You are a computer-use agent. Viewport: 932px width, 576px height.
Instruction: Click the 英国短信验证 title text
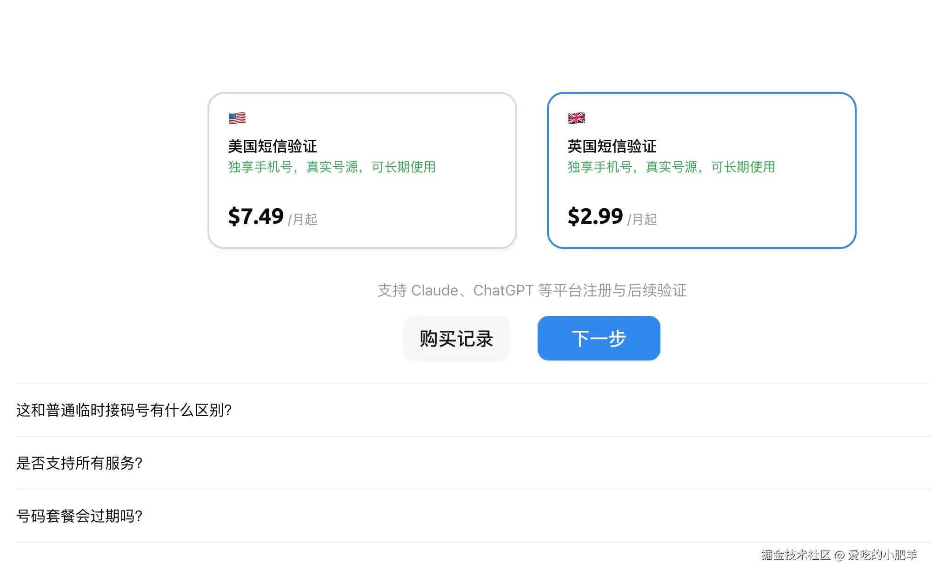point(612,146)
